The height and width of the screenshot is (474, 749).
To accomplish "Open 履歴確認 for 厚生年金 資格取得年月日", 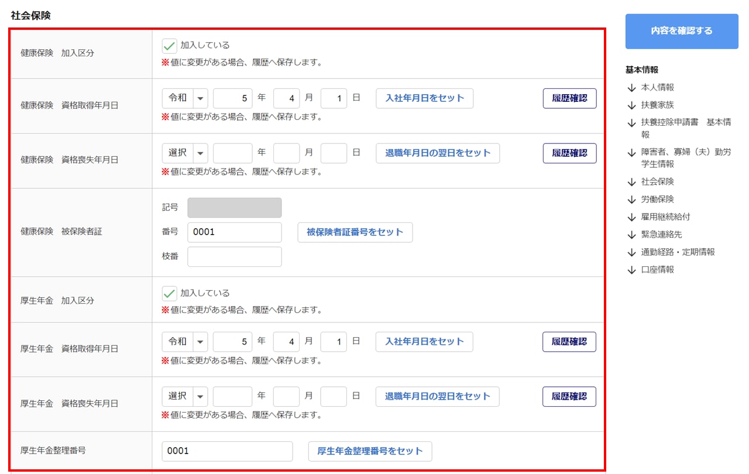I will point(569,342).
